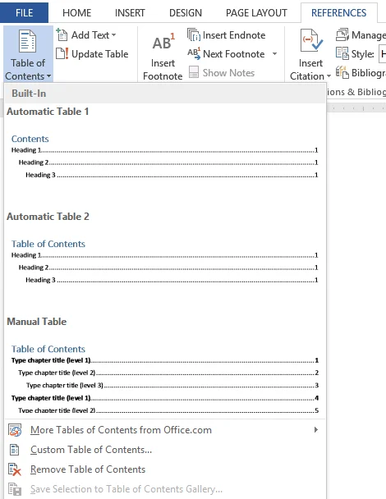Viewport: 386px width, 499px height.
Task: Expand the Insert Citation dropdown arrow
Action: coord(329,76)
